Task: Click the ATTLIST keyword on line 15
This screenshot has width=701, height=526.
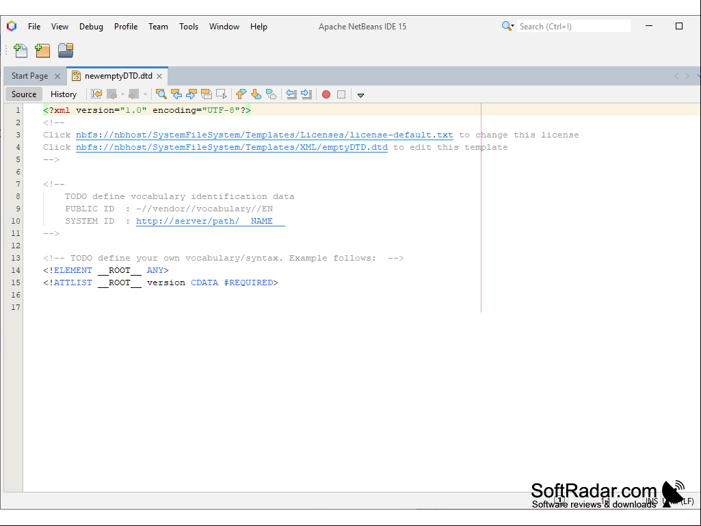Action: pos(73,282)
